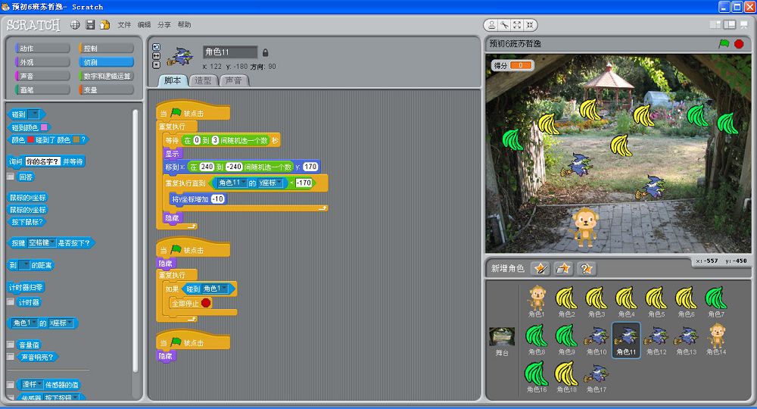Click red swatch in 颜色碰到了颜色 block
Image resolution: width=757 pixels, height=409 pixels.
point(30,140)
